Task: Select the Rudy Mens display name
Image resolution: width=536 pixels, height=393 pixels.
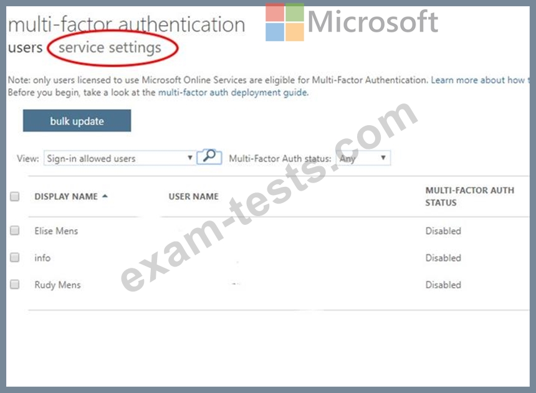Action: pyautogui.click(x=57, y=285)
